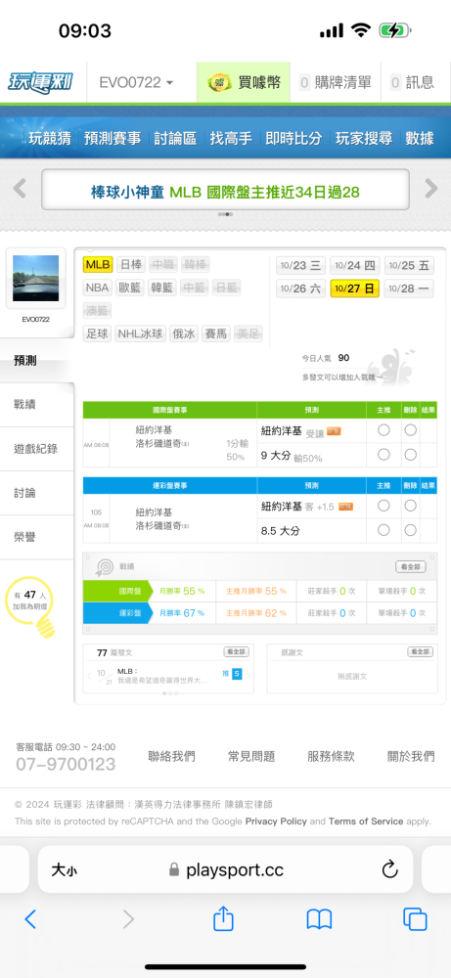Select 刪除 radio for 紐約洋基 客 +1.5
Screen dimensions: 451x978
point(410,506)
